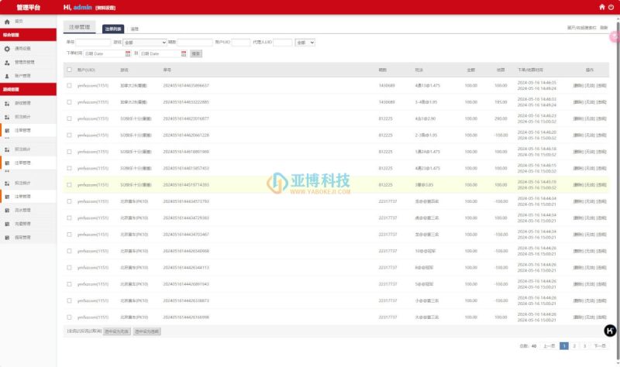The image size is (620, 367).
Task: Click the power logout icon in top bar
Action: tap(611, 7)
